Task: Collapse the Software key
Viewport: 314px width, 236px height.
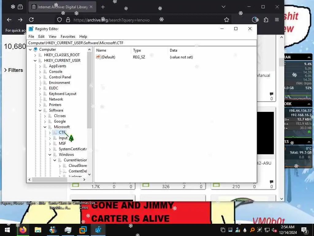Action: [40, 111]
